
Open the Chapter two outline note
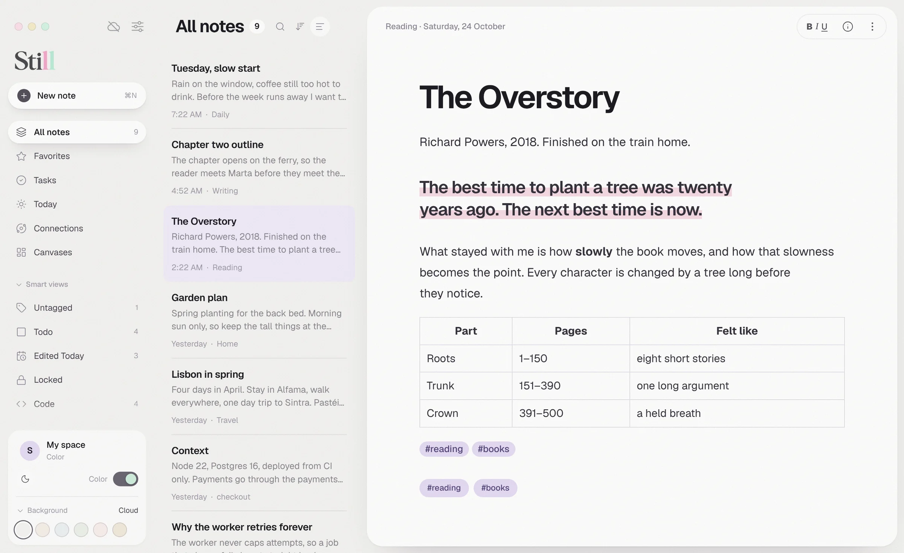[259, 167]
